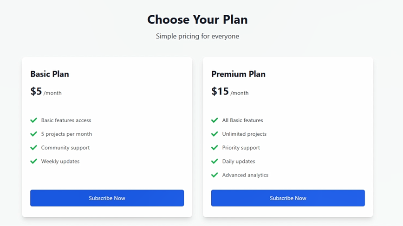Click the Community support checkmark icon
The image size is (403, 226).
coord(33,148)
